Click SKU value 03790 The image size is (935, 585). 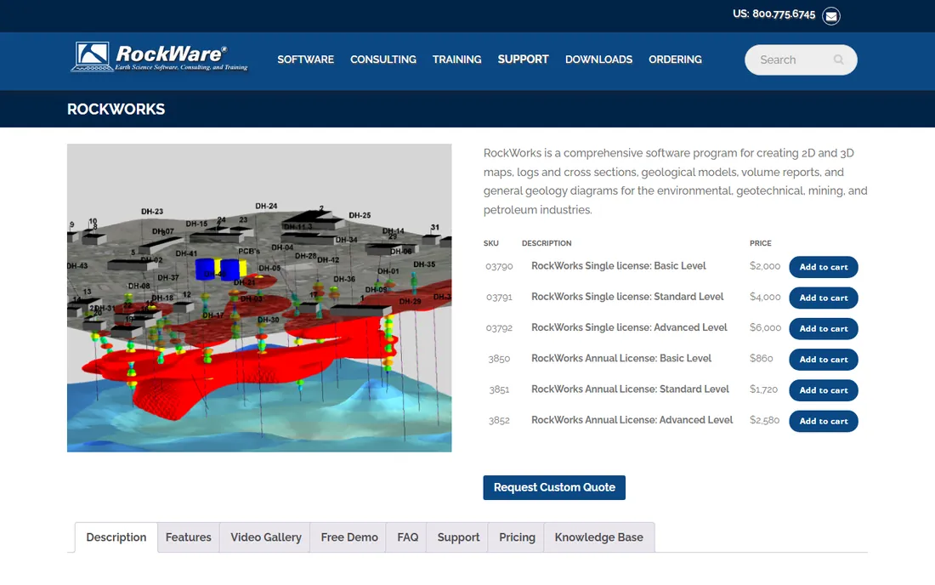[x=499, y=266]
